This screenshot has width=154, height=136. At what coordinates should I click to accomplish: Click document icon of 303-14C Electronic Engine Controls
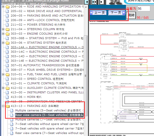pos(7,52)
